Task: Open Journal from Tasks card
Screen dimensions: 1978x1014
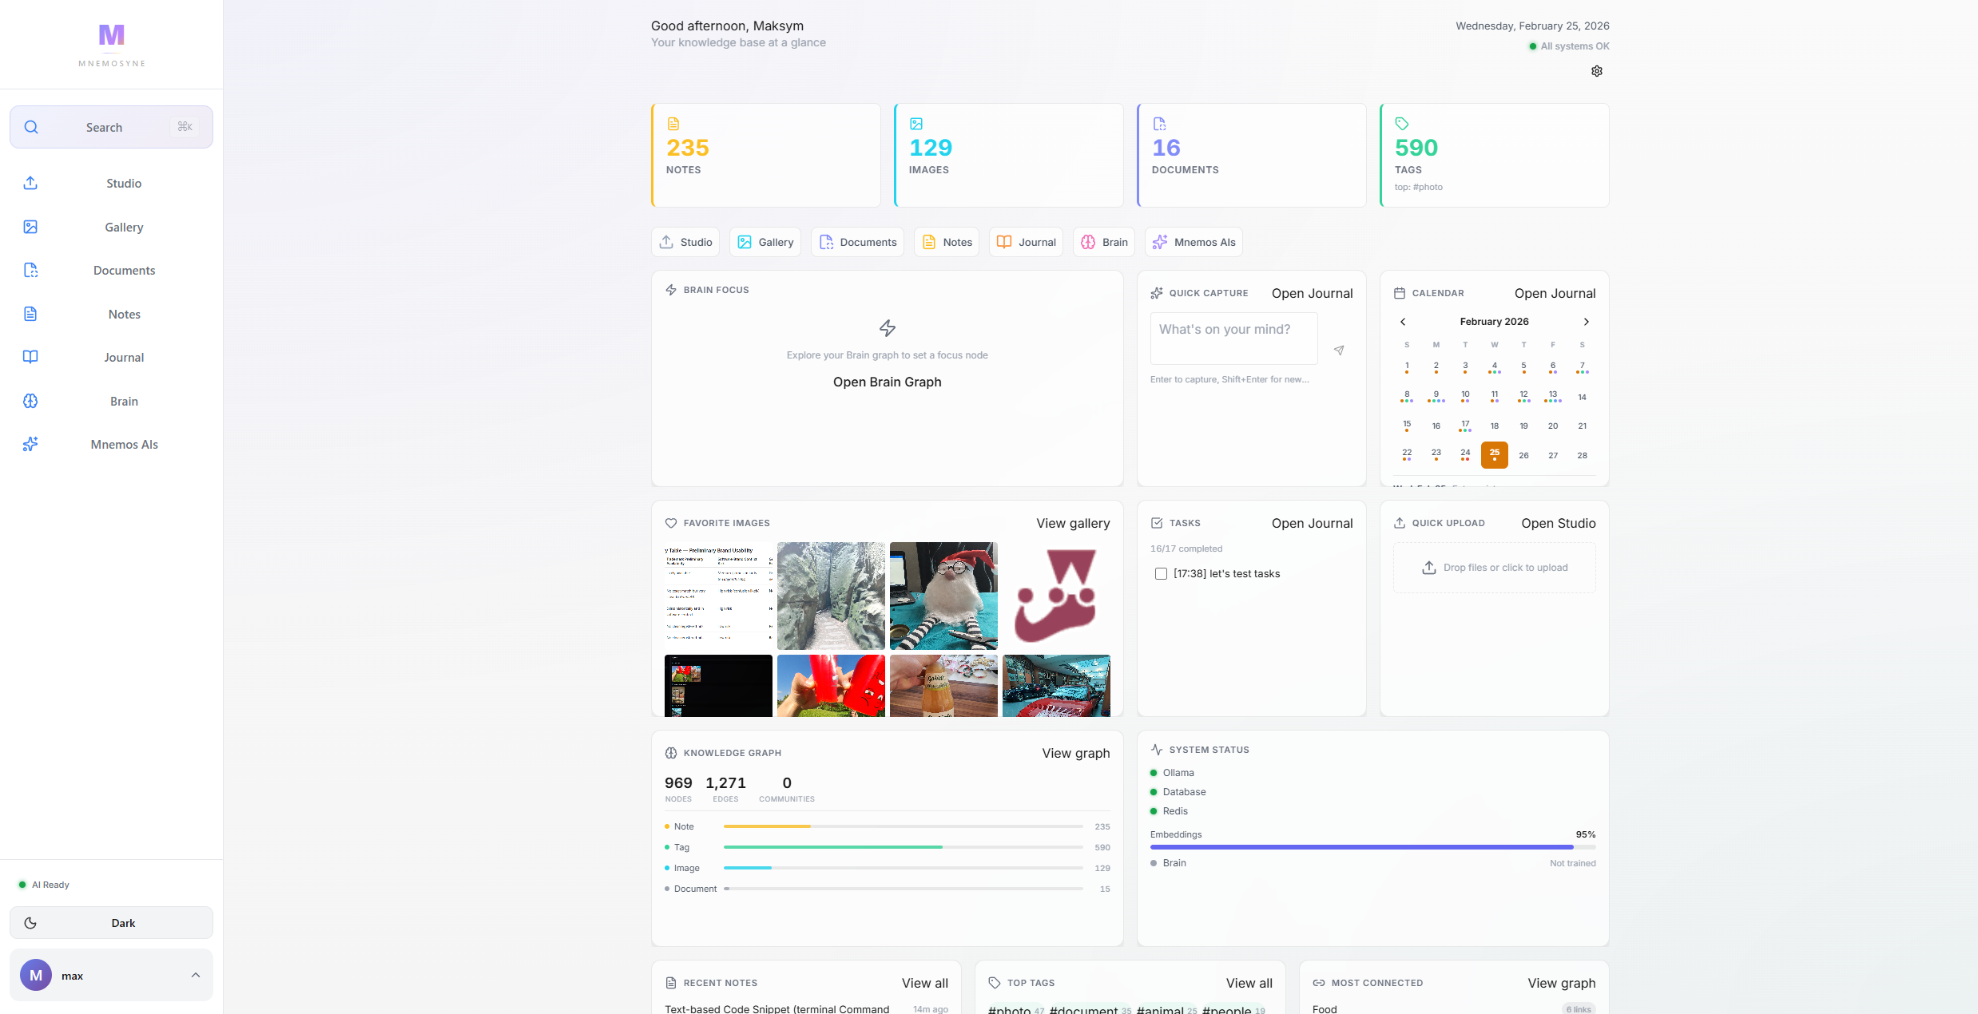Action: tap(1313, 524)
